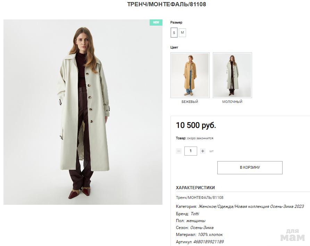This screenshot has width=310, height=246.
Task: Choose the beige trench color thumbnail
Action: (190, 75)
